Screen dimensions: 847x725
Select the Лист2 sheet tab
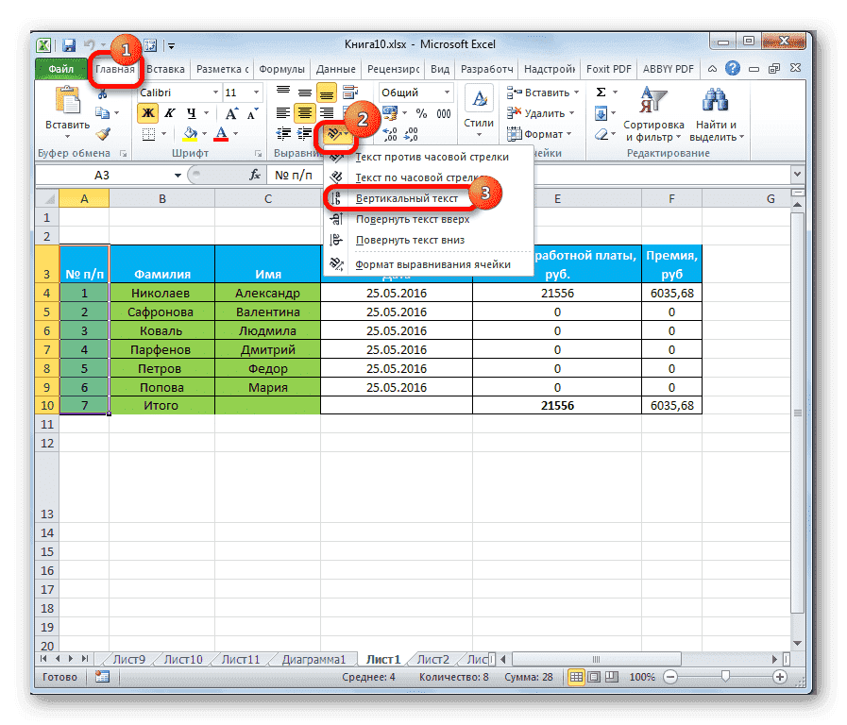pyautogui.click(x=432, y=659)
